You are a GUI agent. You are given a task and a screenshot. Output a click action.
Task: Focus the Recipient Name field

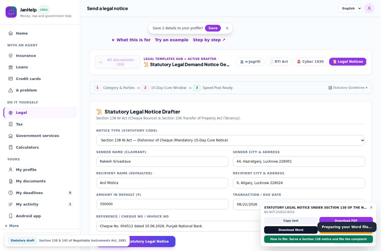[x=162, y=183]
